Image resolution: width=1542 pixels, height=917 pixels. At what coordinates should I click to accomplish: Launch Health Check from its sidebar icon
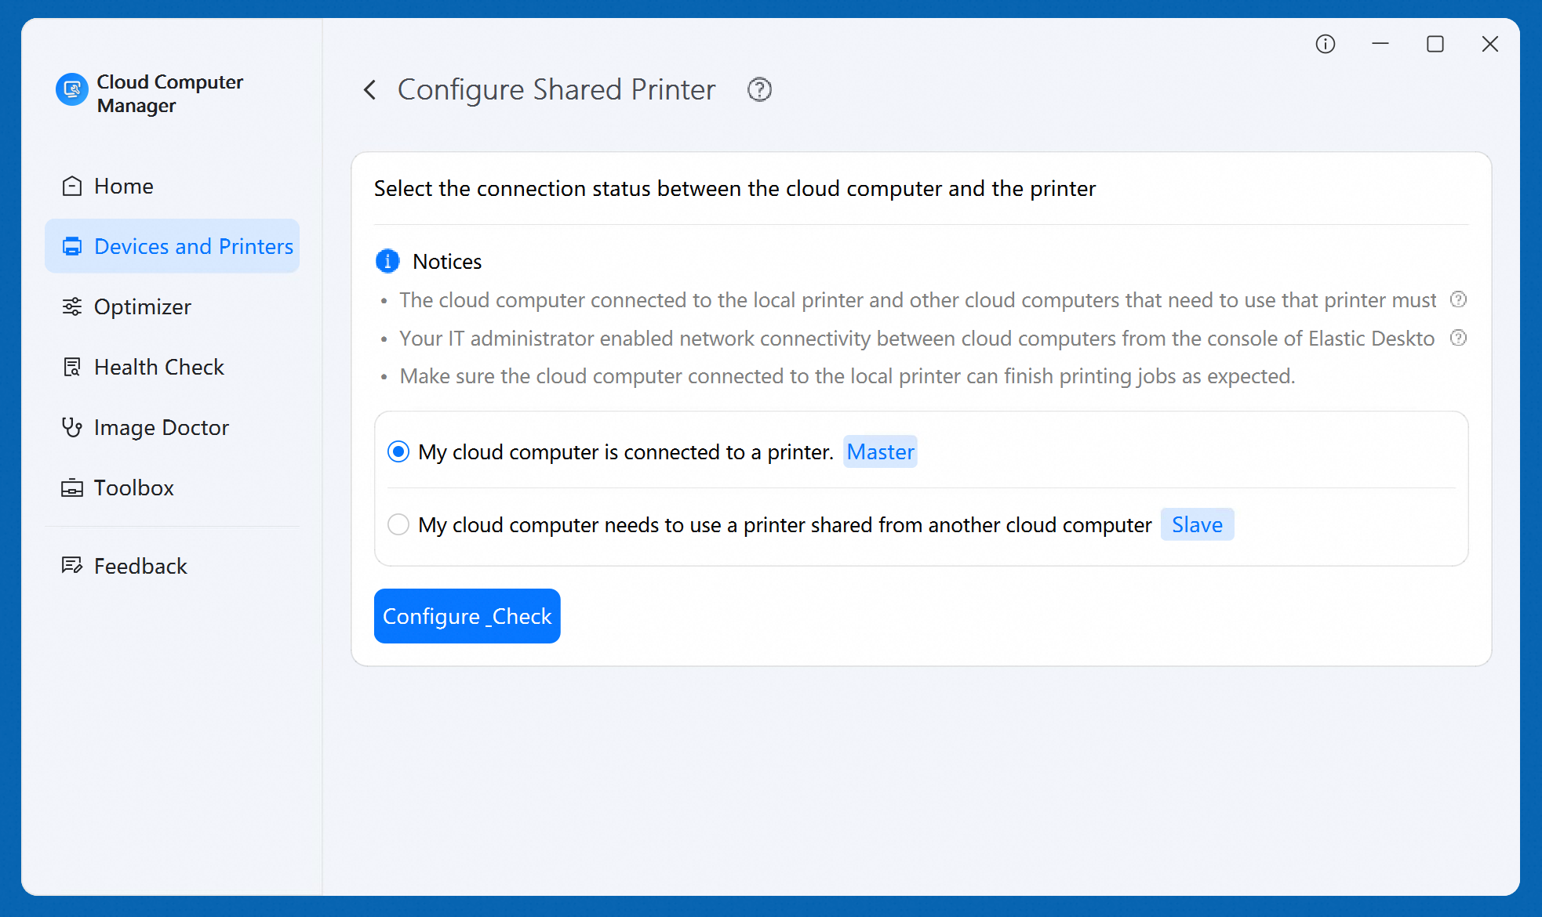tap(72, 367)
